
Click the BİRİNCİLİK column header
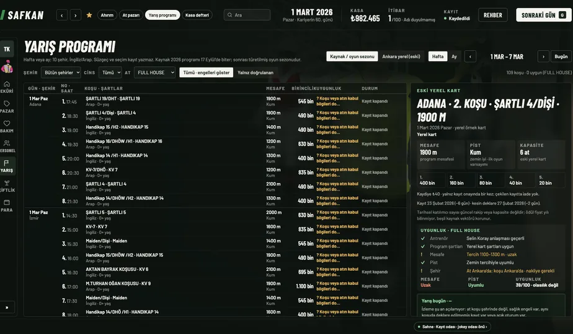304,88
